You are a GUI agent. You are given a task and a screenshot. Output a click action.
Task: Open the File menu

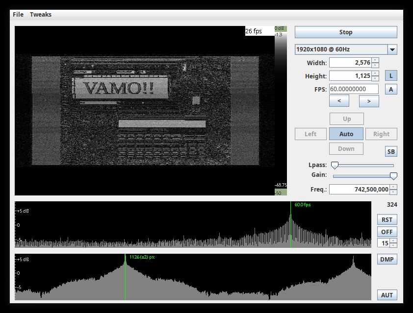18,15
